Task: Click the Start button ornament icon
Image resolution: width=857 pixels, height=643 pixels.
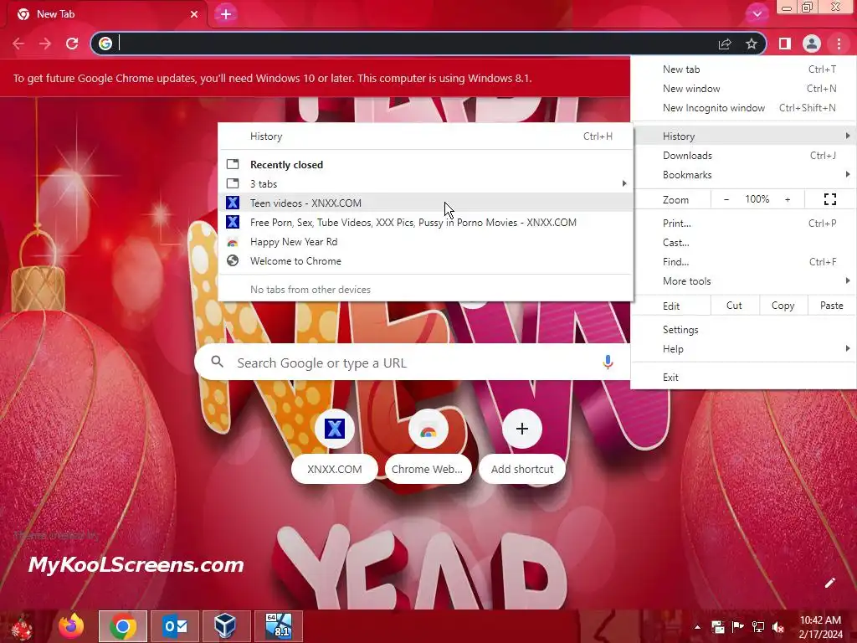Action: [x=22, y=627]
